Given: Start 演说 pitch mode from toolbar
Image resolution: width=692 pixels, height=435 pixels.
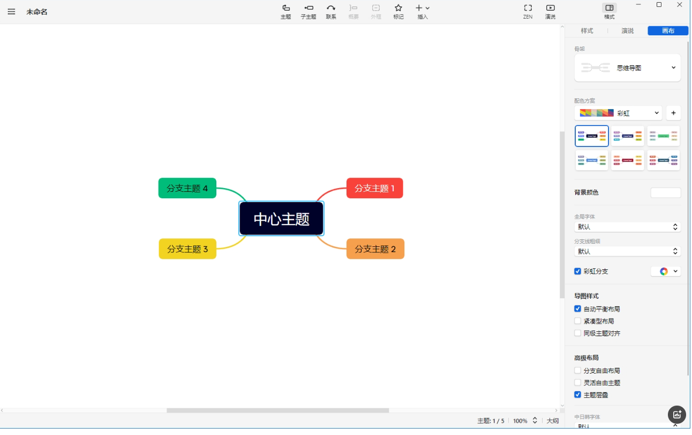Looking at the screenshot, I should (x=551, y=12).
